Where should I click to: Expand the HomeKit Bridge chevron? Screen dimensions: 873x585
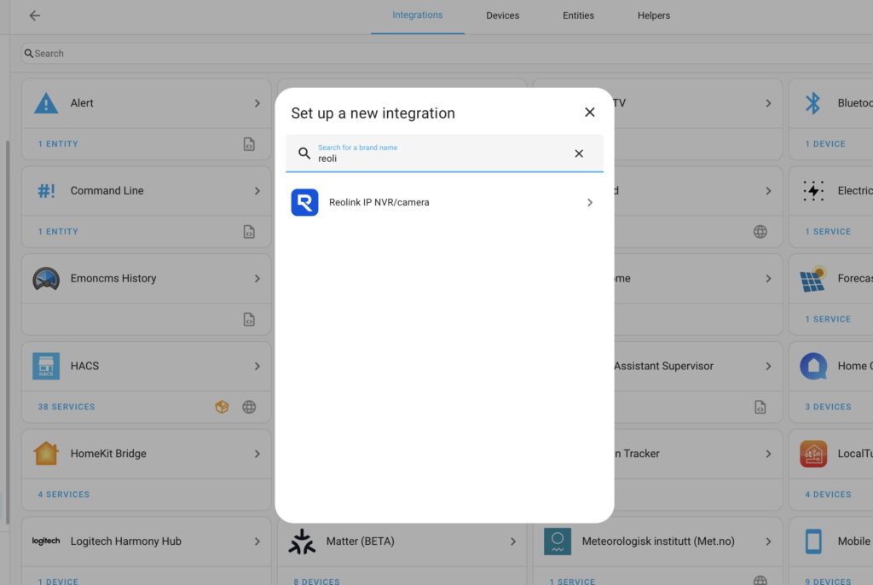point(257,454)
